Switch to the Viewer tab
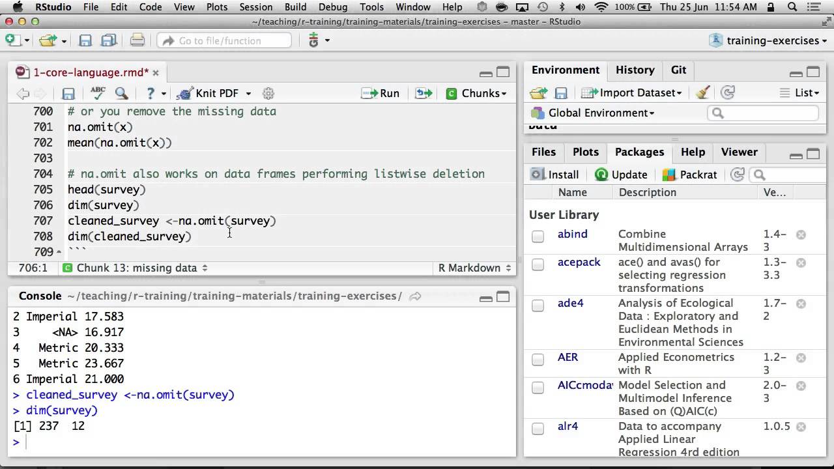Image resolution: width=834 pixels, height=469 pixels. [x=739, y=152]
